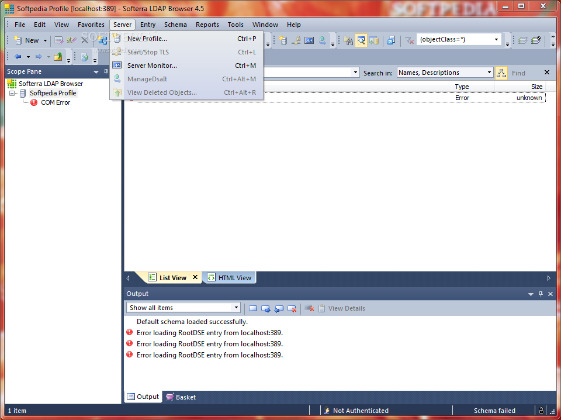The image size is (561, 420).
Task: Click the database export toolbar icon
Action: pos(374,40)
